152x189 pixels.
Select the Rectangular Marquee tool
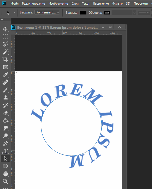pos(5,36)
